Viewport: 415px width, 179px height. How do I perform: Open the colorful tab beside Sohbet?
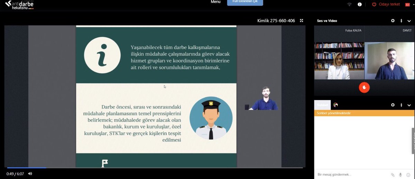point(335,105)
